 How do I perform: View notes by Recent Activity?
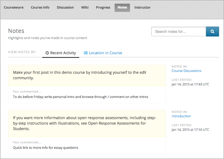coord(63,53)
